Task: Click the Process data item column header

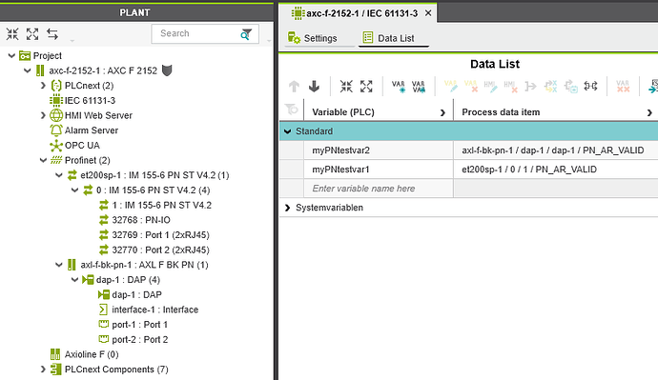Action: [x=556, y=112]
